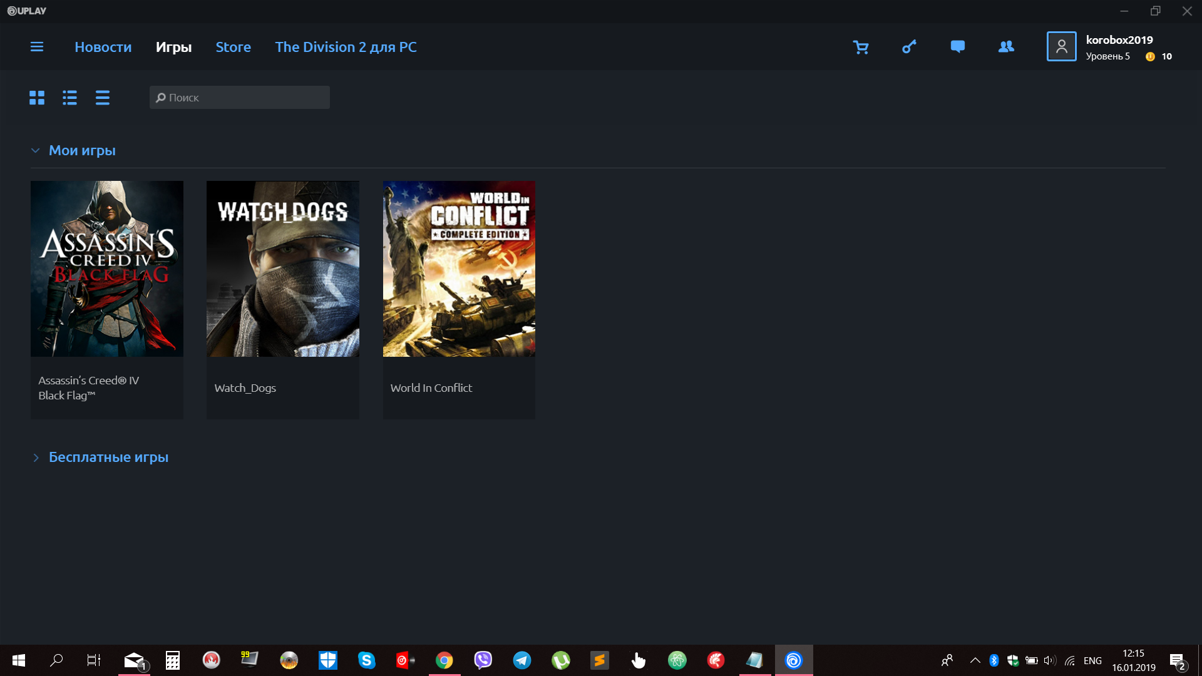1202x676 pixels.
Task: Open the volume control tray icon
Action: (x=1050, y=660)
